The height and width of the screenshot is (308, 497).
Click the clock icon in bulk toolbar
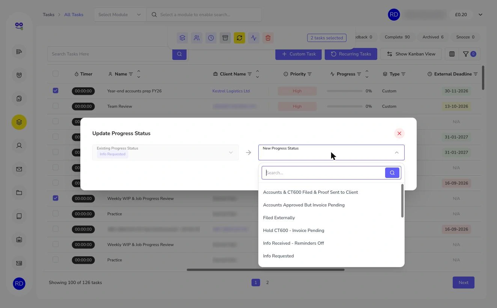(211, 38)
